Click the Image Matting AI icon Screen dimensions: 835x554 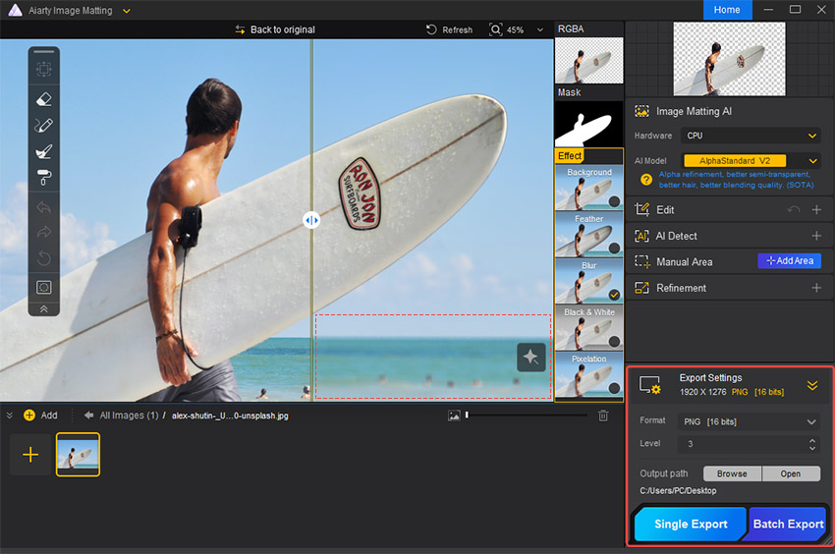point(642,111)
